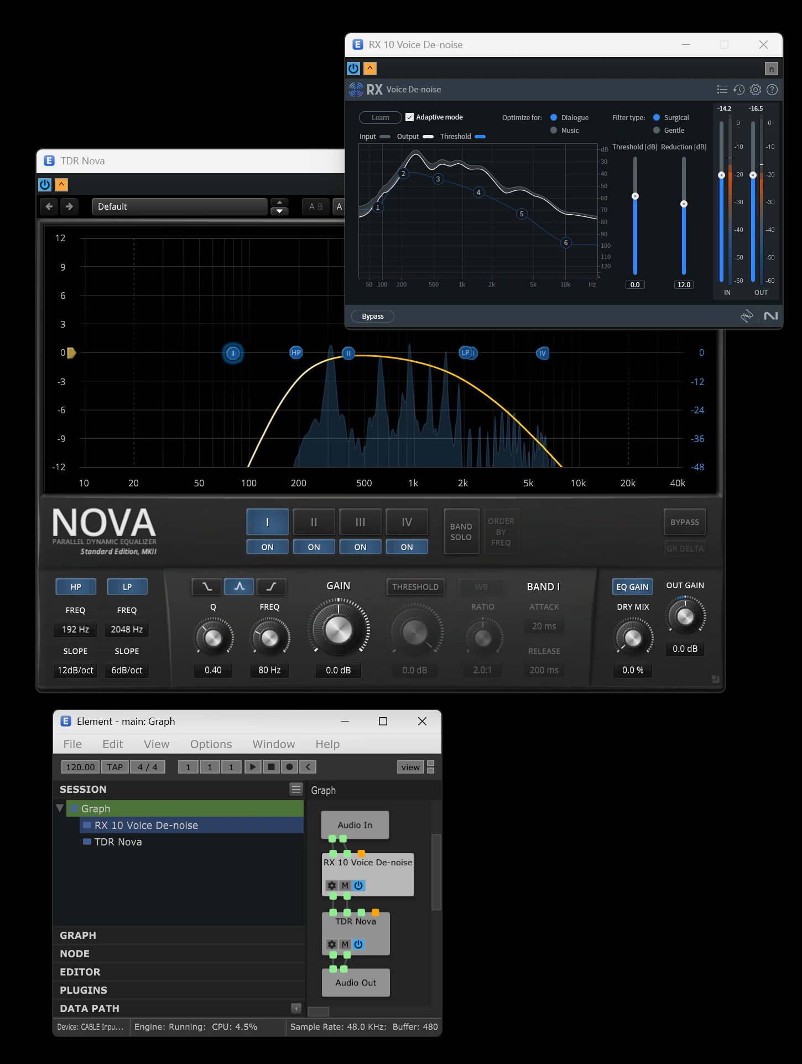Screen dimensions: 802x1064
Task: Click the rewind arrow in Element transport
Action: (308, 767)
